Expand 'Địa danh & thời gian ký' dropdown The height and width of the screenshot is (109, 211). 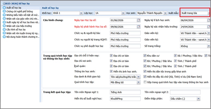pyautogui.click(x=139, y=77)
